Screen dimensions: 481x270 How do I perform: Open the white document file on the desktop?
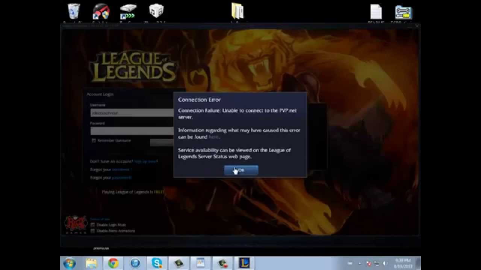click(x=376, y=12)
